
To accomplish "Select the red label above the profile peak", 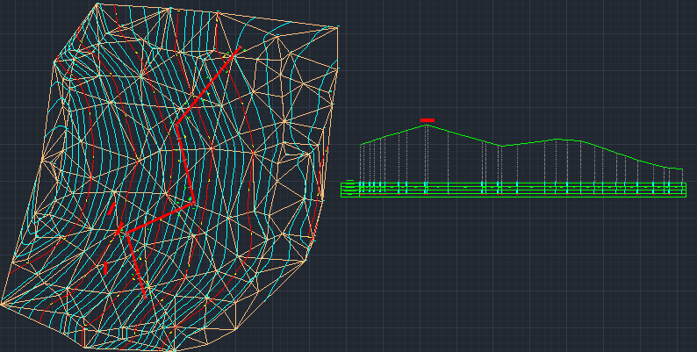I will tap(428, 120).
